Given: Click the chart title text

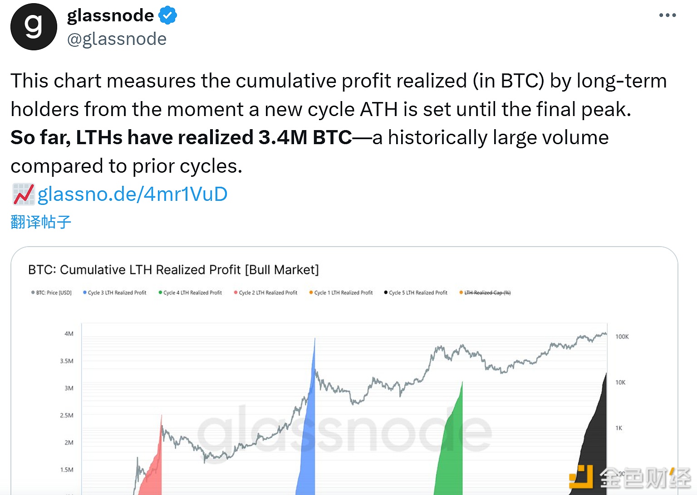Looking at the screenshot, I should [173, 270].
